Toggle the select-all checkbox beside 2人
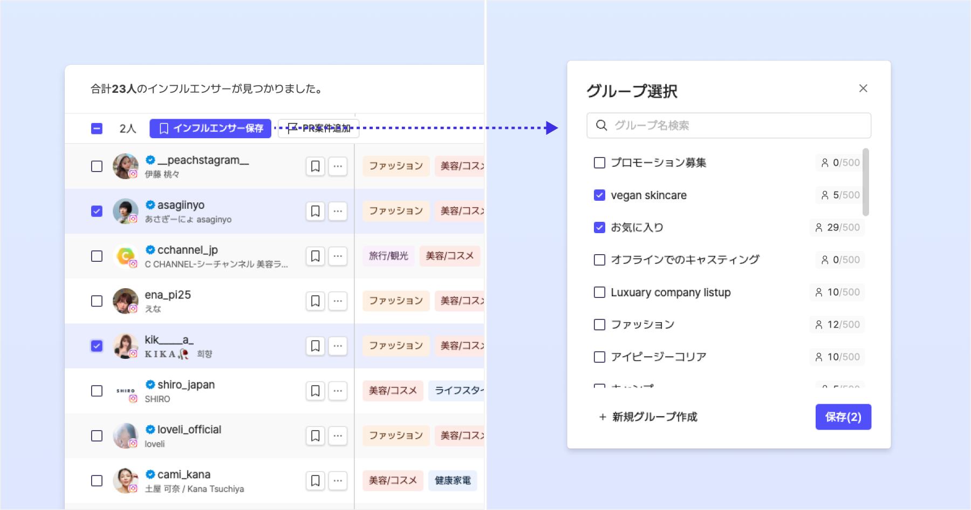971x510 pixels. [97, 128]
